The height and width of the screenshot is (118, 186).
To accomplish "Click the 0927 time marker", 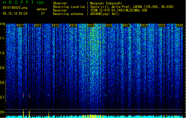I will pyautogui.click(x=126, y=25).
